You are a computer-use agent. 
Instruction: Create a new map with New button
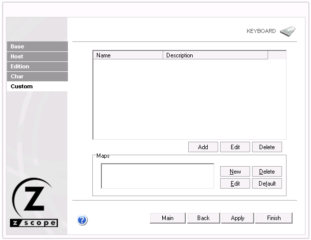click(x=235, y=172)
